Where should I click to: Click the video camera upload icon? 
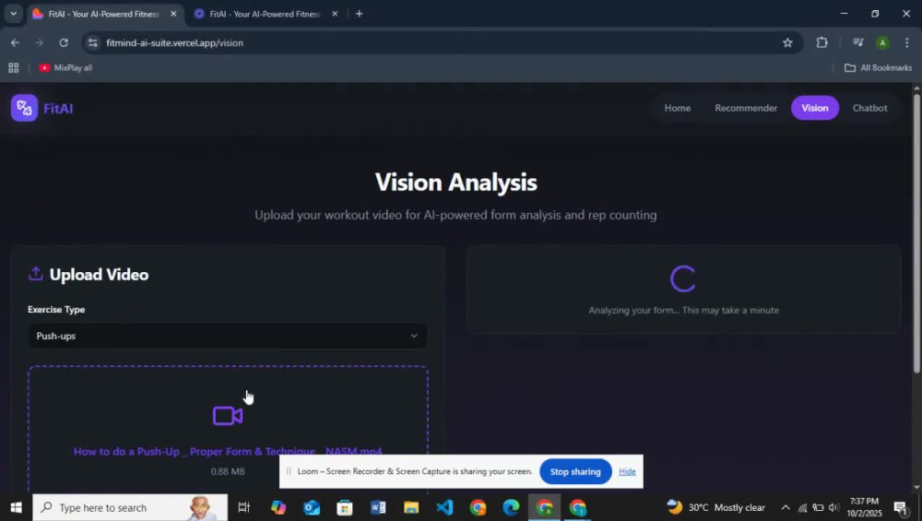228,416
